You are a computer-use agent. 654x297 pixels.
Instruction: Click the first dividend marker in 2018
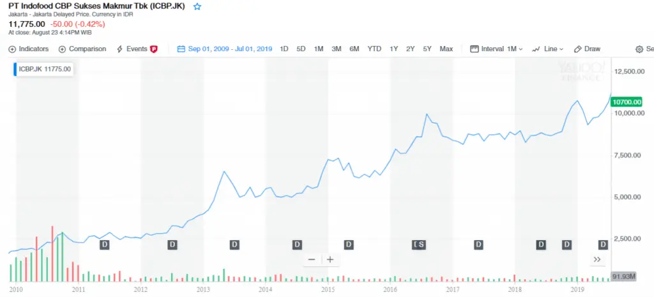pos(541,245)
